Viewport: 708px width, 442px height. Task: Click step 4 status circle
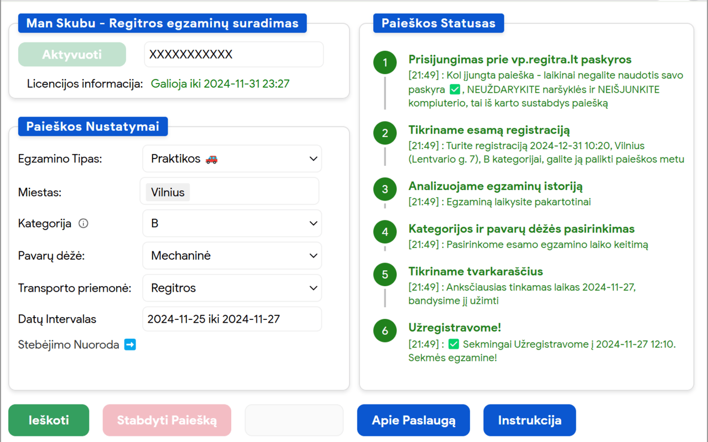[385, 232]
